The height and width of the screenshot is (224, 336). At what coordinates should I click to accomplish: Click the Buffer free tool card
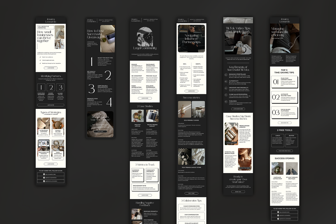click(292, 140)
